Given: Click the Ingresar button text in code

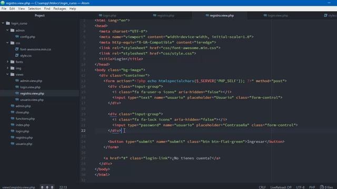Looking at the screenshot, I should pos(256,141).
